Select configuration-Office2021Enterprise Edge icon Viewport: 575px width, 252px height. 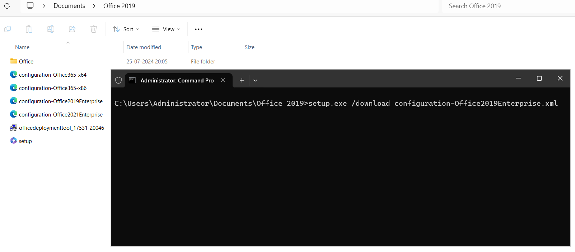click(x=14, y=114)
